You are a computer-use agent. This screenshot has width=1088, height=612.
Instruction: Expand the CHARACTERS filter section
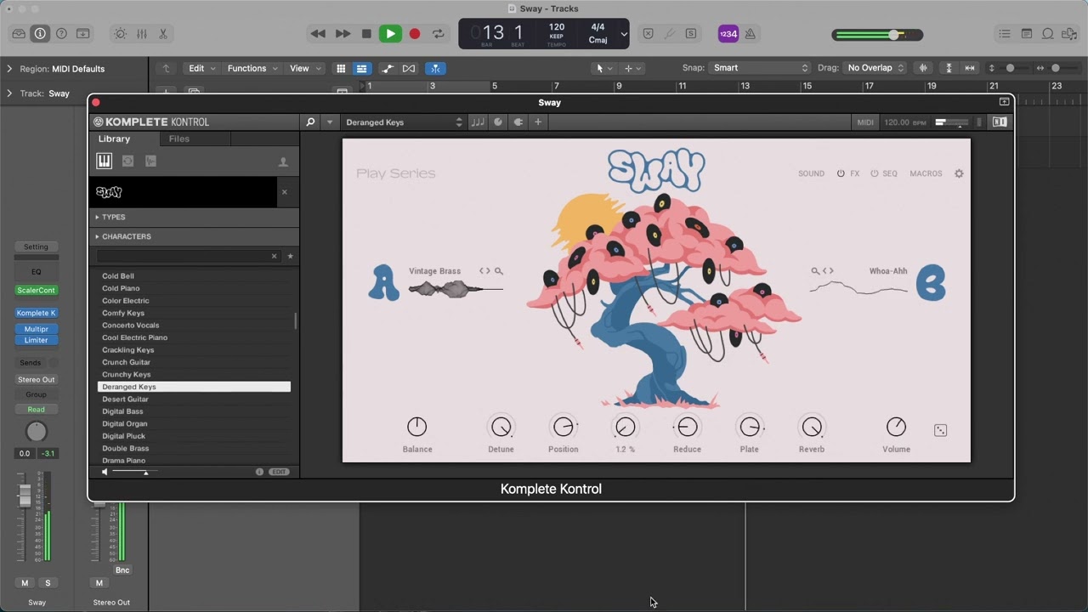126,236
